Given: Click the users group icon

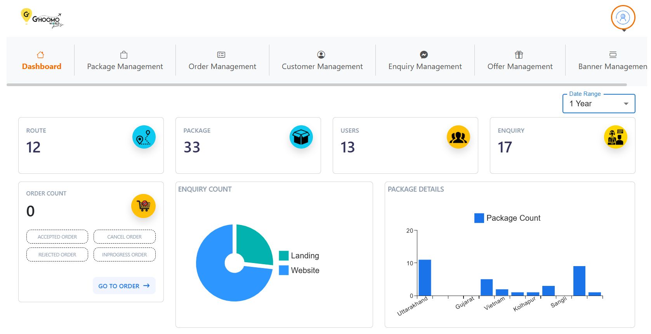Looking at the screenshot, I should [458, 137].
